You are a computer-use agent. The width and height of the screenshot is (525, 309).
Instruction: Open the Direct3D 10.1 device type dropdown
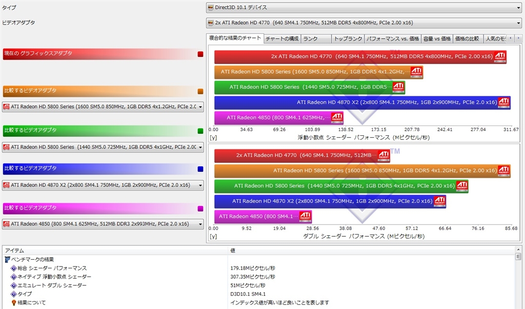pyautogui.click(x=364, y=7)
